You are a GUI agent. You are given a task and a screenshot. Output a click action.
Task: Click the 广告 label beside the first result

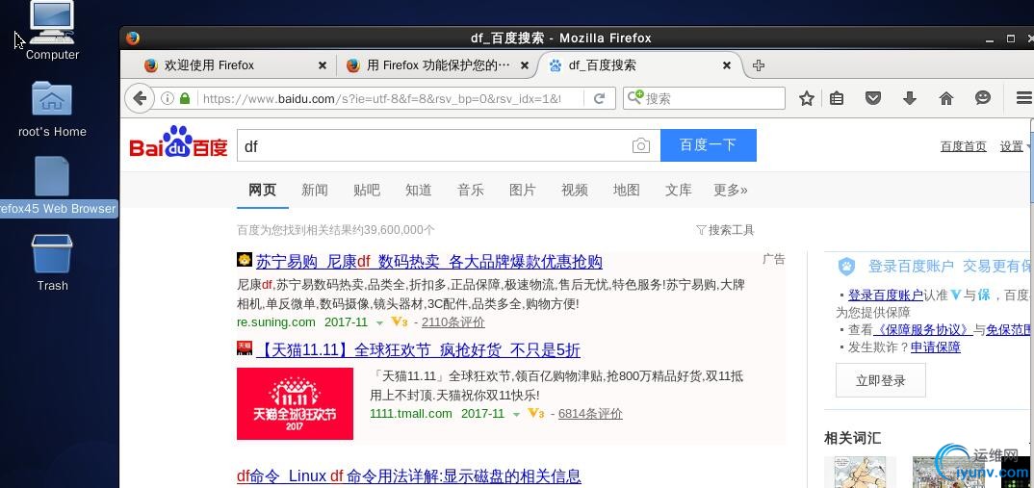point(773,259)
